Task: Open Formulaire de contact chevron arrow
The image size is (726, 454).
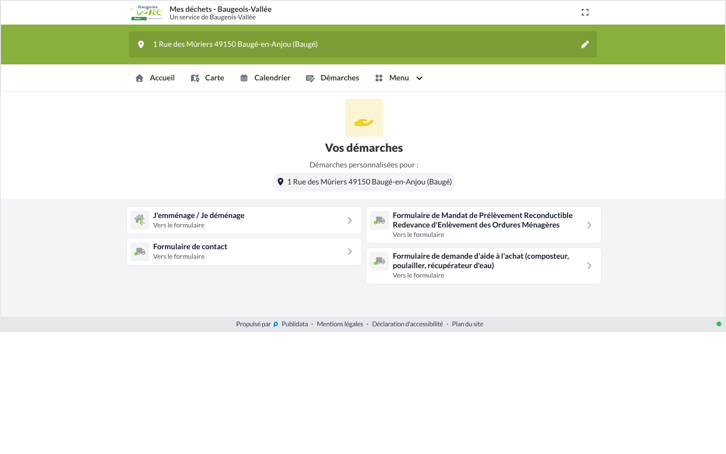Action: tap(350, 252)
